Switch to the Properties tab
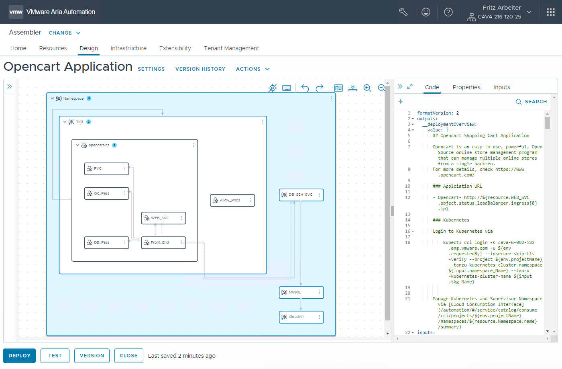This screenshot has height=369, width=562. (466, 87)
